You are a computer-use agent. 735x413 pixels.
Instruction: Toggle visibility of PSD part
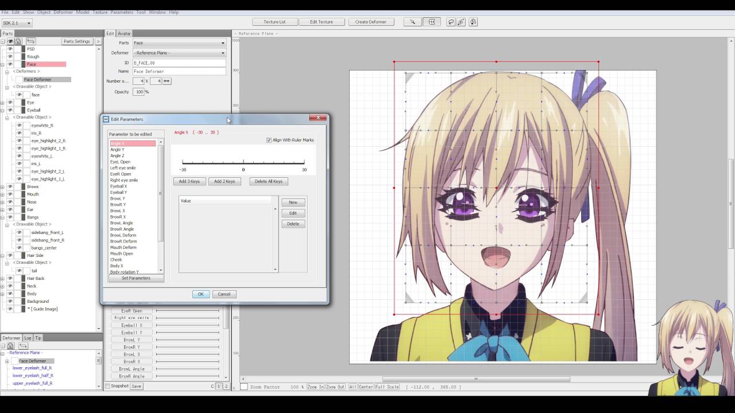[10, 49]
